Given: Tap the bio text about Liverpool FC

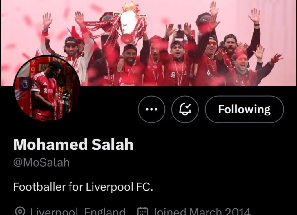Looking at the screenshot, I should (x=83, y=187).
